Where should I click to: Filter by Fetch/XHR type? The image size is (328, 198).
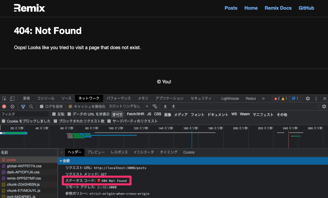(x=135, y=114)
